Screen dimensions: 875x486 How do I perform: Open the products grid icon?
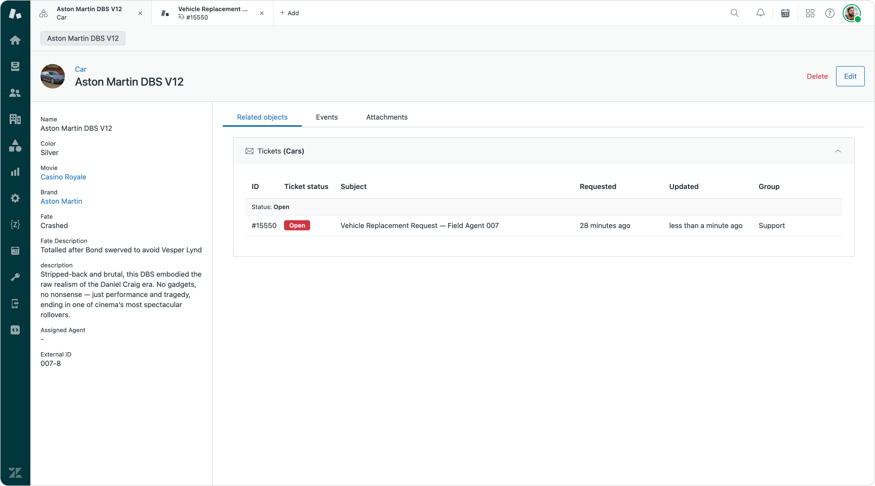click(x=810, y=13)
